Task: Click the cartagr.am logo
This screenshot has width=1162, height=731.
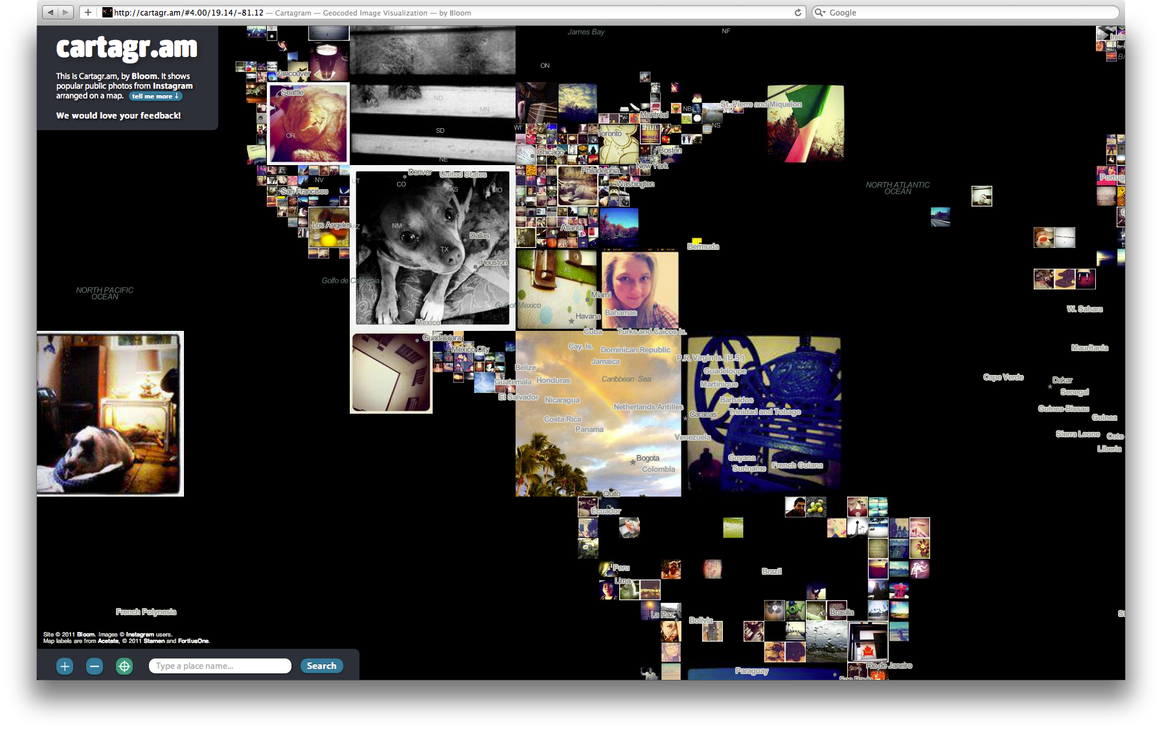Action: point(127,48)
